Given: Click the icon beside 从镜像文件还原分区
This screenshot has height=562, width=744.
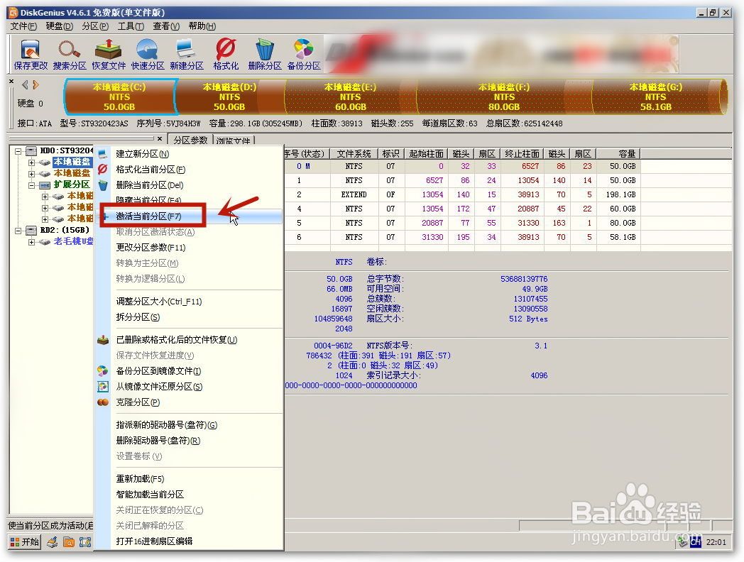Looking at the screenshot, I should (x=103, y=387).
